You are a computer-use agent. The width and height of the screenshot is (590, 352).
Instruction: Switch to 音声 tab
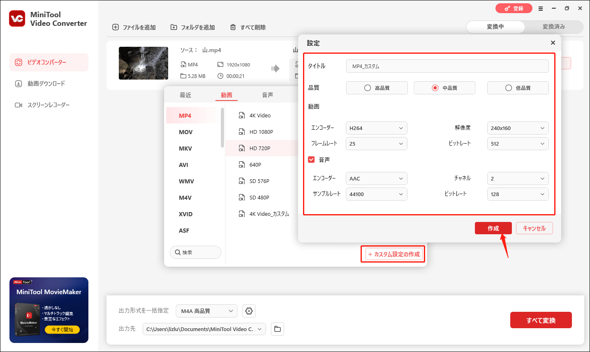click(268, 95)
